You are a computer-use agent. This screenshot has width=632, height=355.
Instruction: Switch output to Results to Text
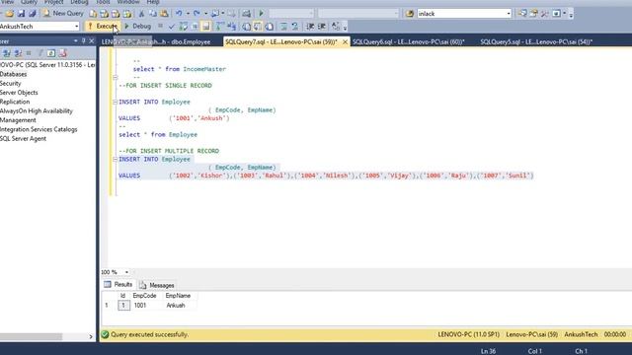point(246,27)
